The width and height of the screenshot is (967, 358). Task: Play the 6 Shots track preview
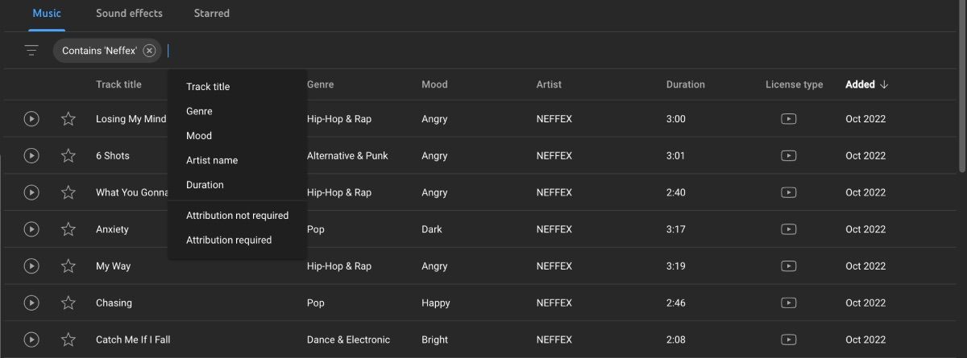click(31, 156)
